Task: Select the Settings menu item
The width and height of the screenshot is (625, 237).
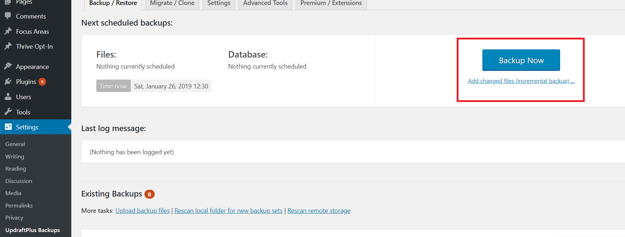Action: point(36,127)
